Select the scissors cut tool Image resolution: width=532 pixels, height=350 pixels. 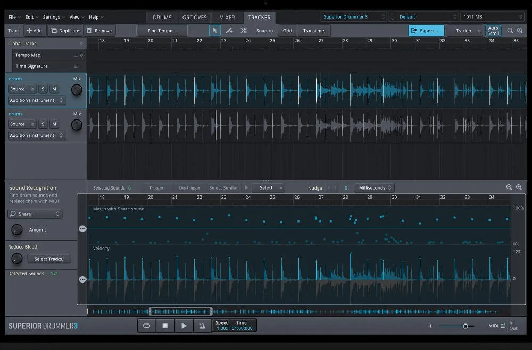click(244, 30)
